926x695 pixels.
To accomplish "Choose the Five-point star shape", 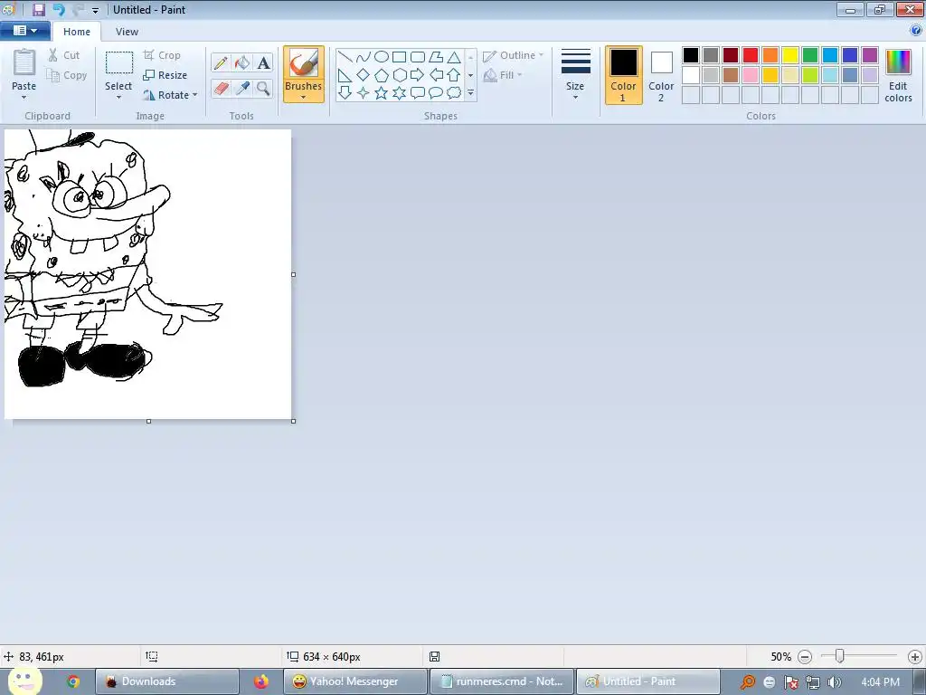I will [x=382, y=93].
